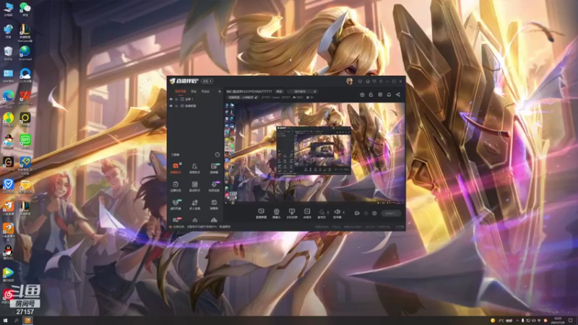This screenshot has height=325, width=578.
Task: Click the grid icon left of the bell
Action: [x=380, y=95]
